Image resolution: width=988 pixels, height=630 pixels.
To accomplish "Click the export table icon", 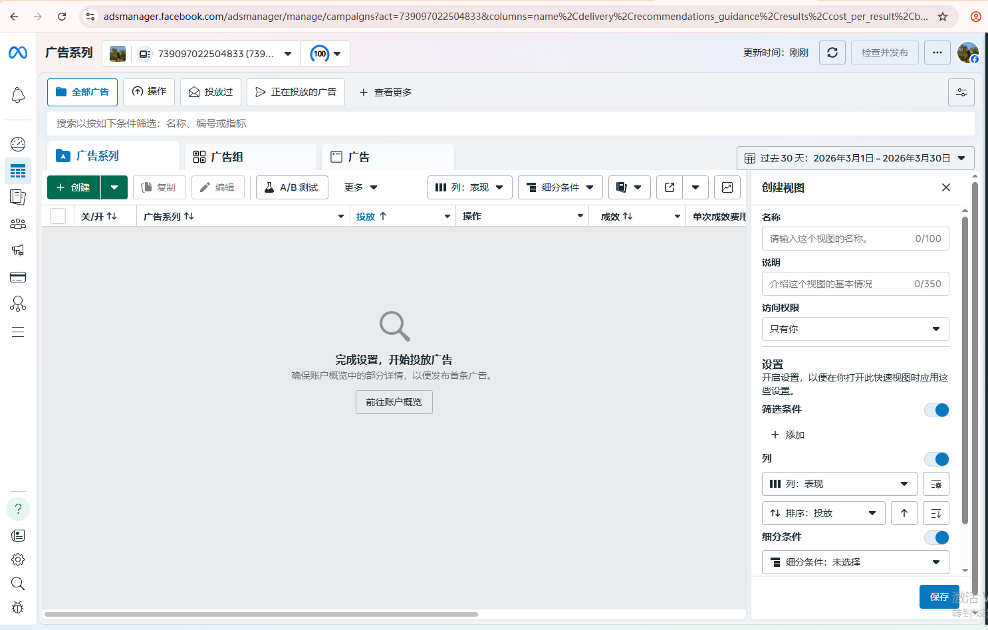I will click(670, 187).
